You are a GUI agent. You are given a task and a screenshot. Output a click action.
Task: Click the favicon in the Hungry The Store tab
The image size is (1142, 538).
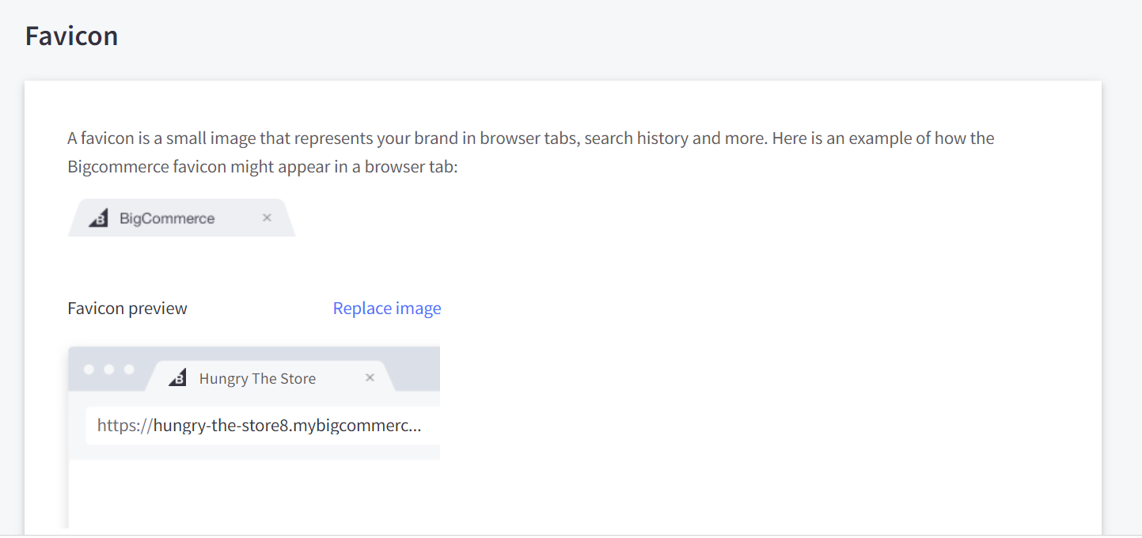coord(178,378)
